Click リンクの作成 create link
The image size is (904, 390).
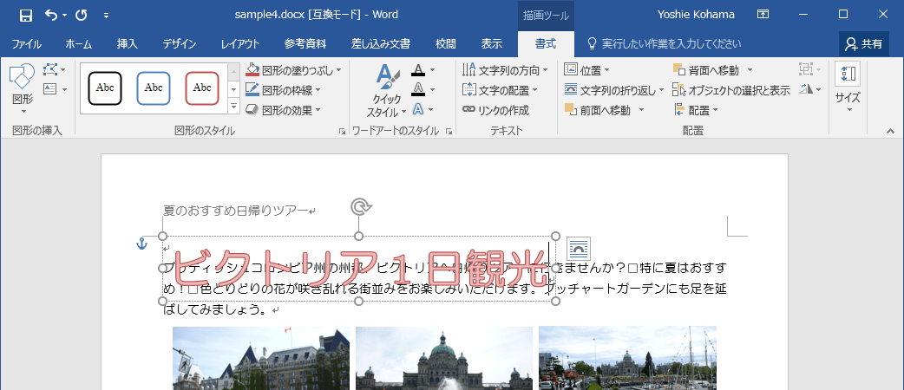click(496, 109)
